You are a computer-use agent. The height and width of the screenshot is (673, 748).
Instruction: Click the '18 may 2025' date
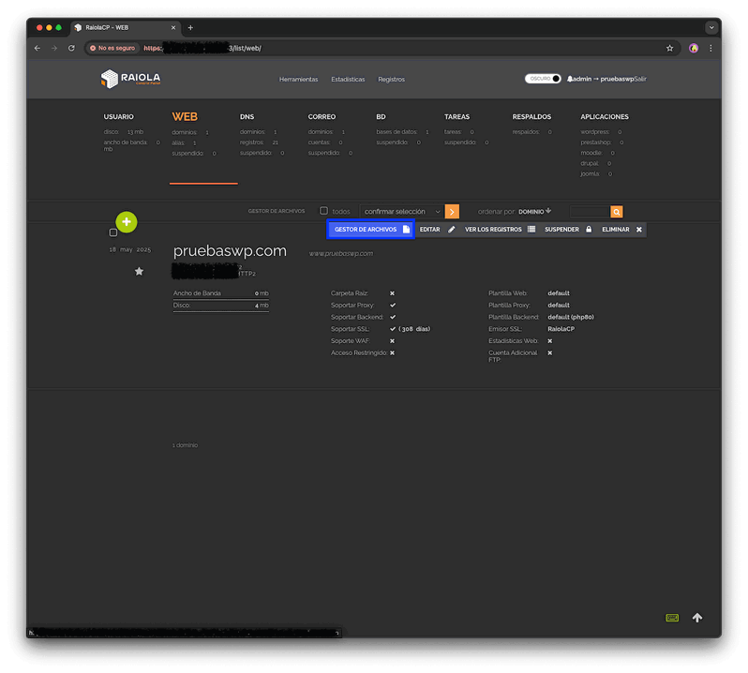click(129, 249)
